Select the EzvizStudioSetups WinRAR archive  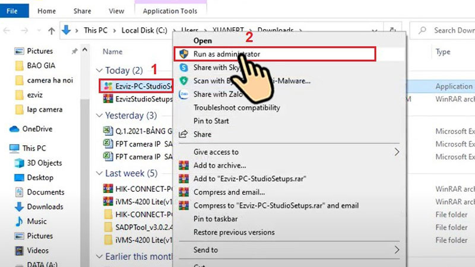(138, 99)
